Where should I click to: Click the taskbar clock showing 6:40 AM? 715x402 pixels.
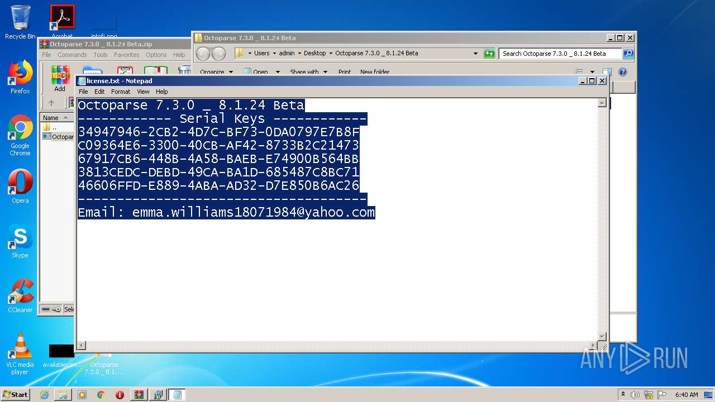point(687,395)
